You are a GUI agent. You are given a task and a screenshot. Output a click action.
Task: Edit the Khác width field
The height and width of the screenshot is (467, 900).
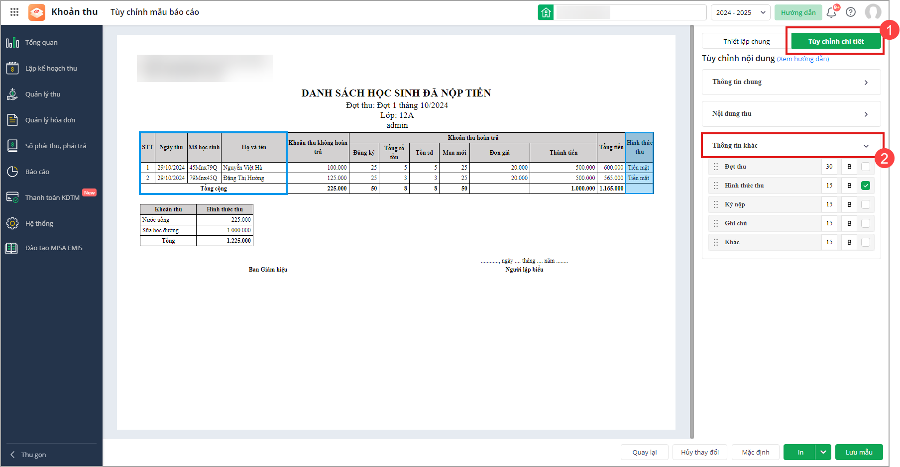click(x=829, y=242)
